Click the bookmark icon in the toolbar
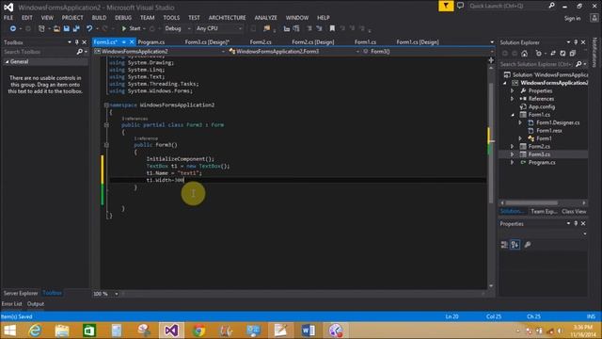 (x=332, y=28)
